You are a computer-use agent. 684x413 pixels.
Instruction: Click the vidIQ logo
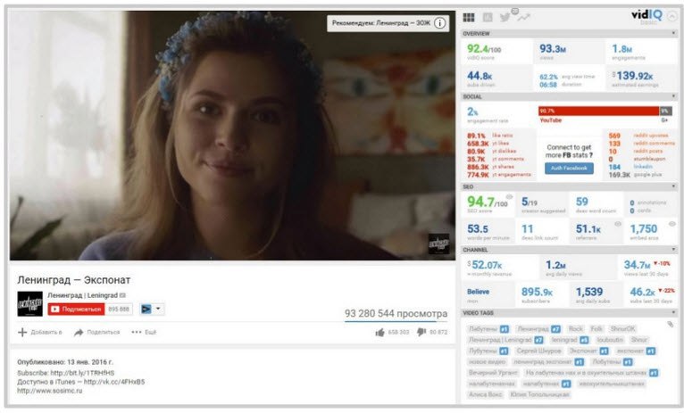[x=646, y=15]
